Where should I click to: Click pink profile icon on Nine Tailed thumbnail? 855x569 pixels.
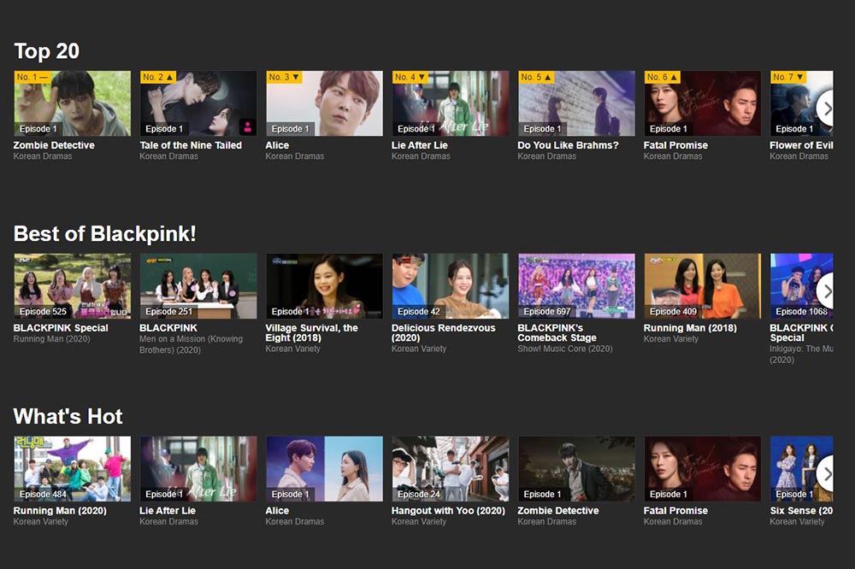pyautogui.click(x=248, y=127)
